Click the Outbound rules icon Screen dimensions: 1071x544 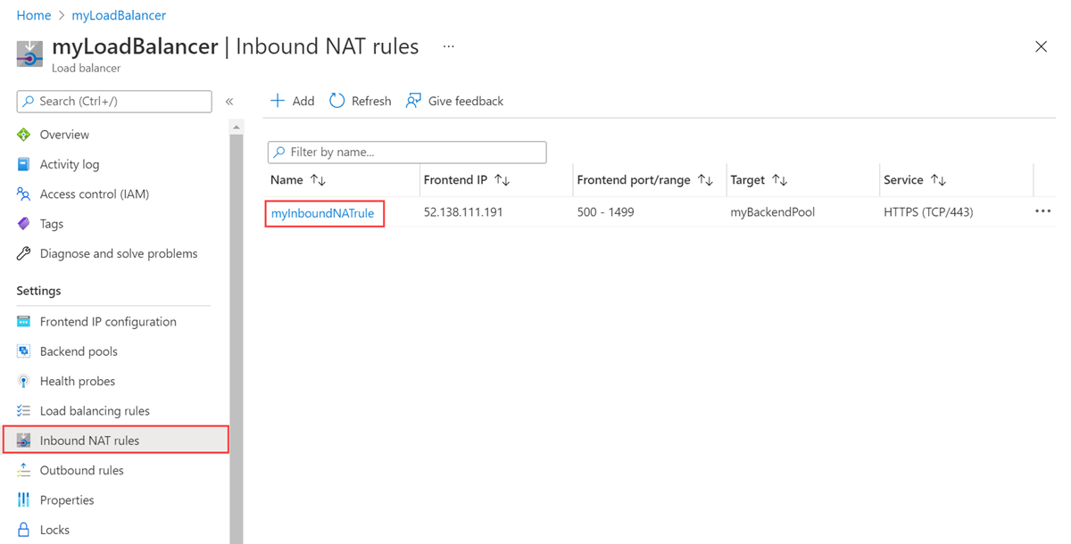24,470
